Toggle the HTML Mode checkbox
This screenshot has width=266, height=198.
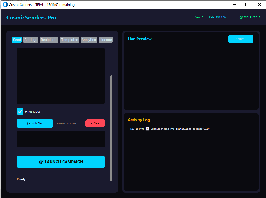(x=20, y=111)
